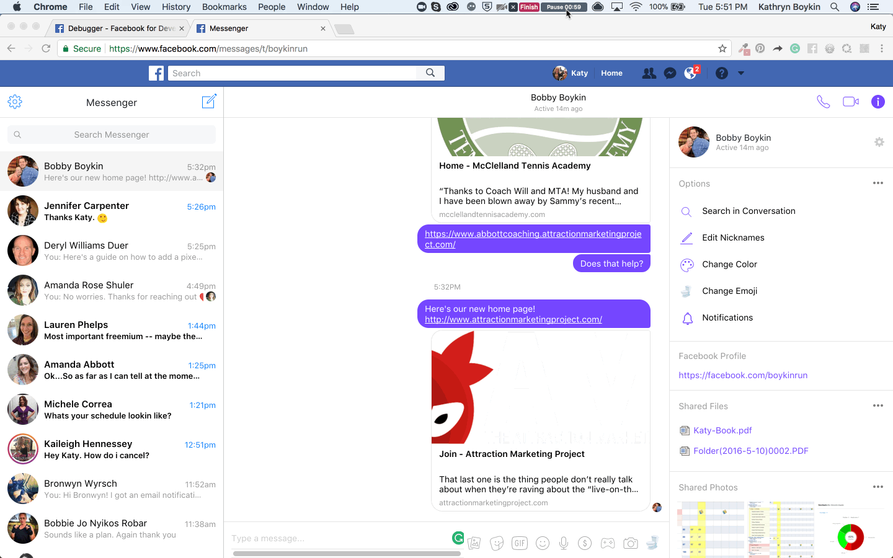Select the Messenger browser tab

260,29
